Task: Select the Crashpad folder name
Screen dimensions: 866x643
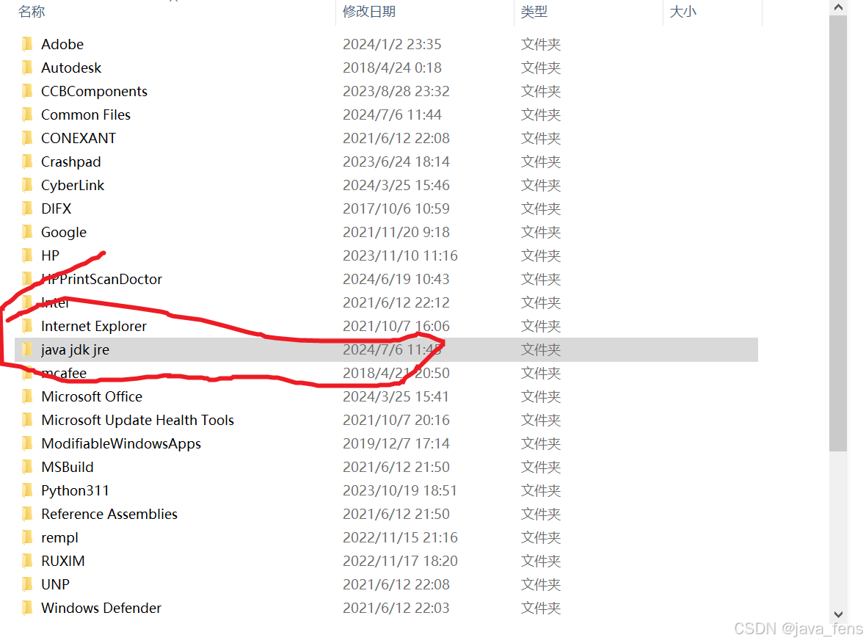Action: click(70, 162)
